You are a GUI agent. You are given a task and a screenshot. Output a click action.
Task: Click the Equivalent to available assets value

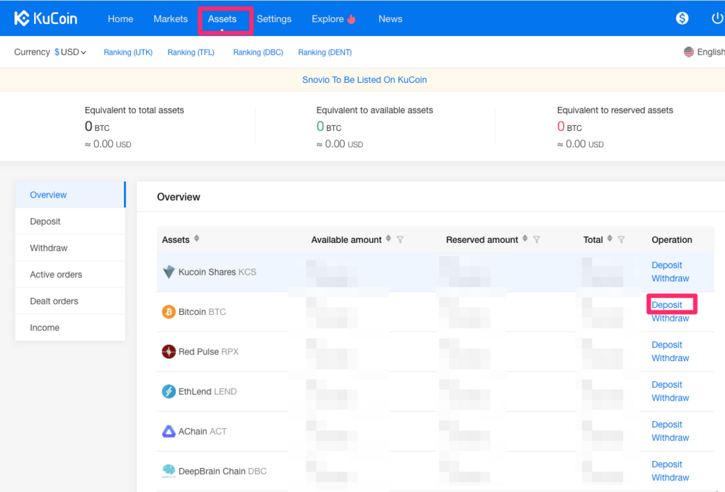[x=329, y=127]
